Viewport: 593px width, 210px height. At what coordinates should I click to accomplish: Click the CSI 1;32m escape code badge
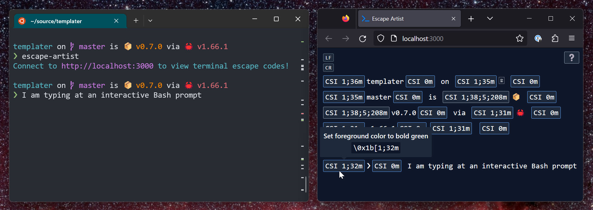[343, 166]
